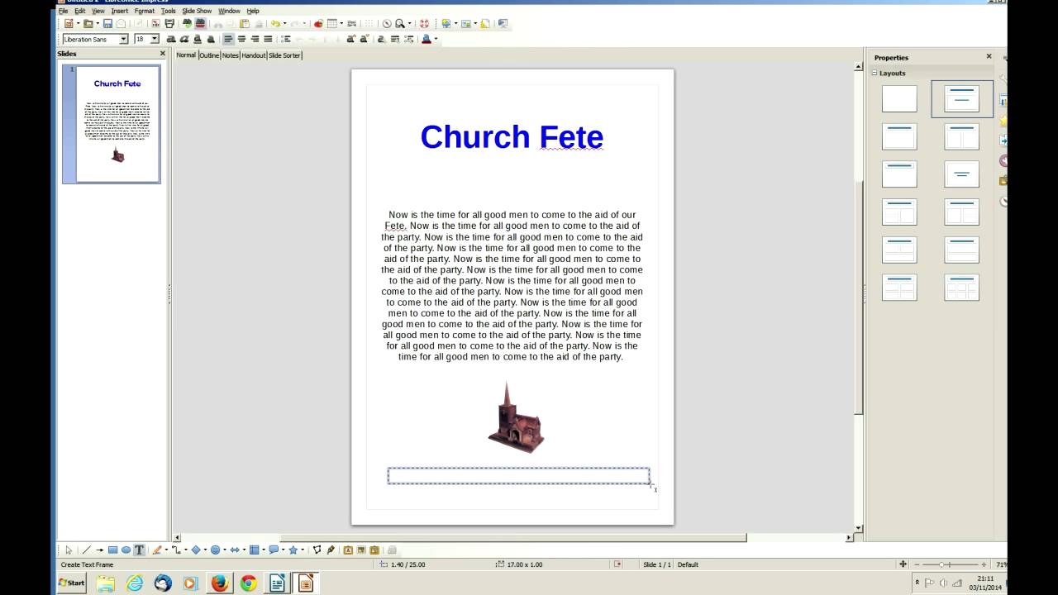Select the Blank Slide layout
This screenshot has width=1058, height=595.
[899, 99]
